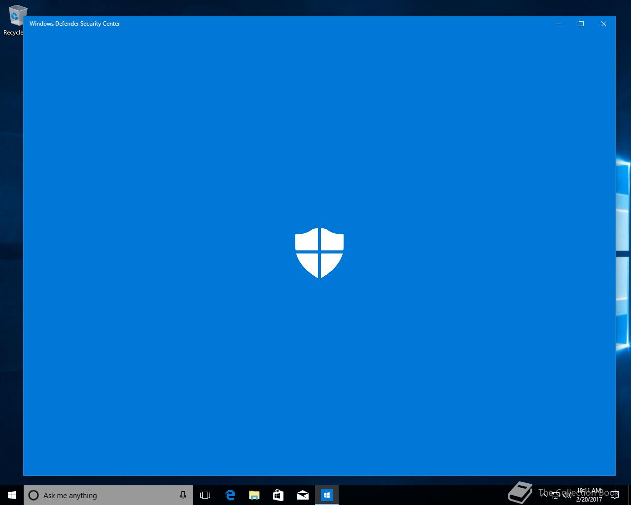Maximize the Windows Defender Security Center window
Image resolution: width=631 pixels, height=505 pixels.
pyautogui.click(x=581, y=24)
